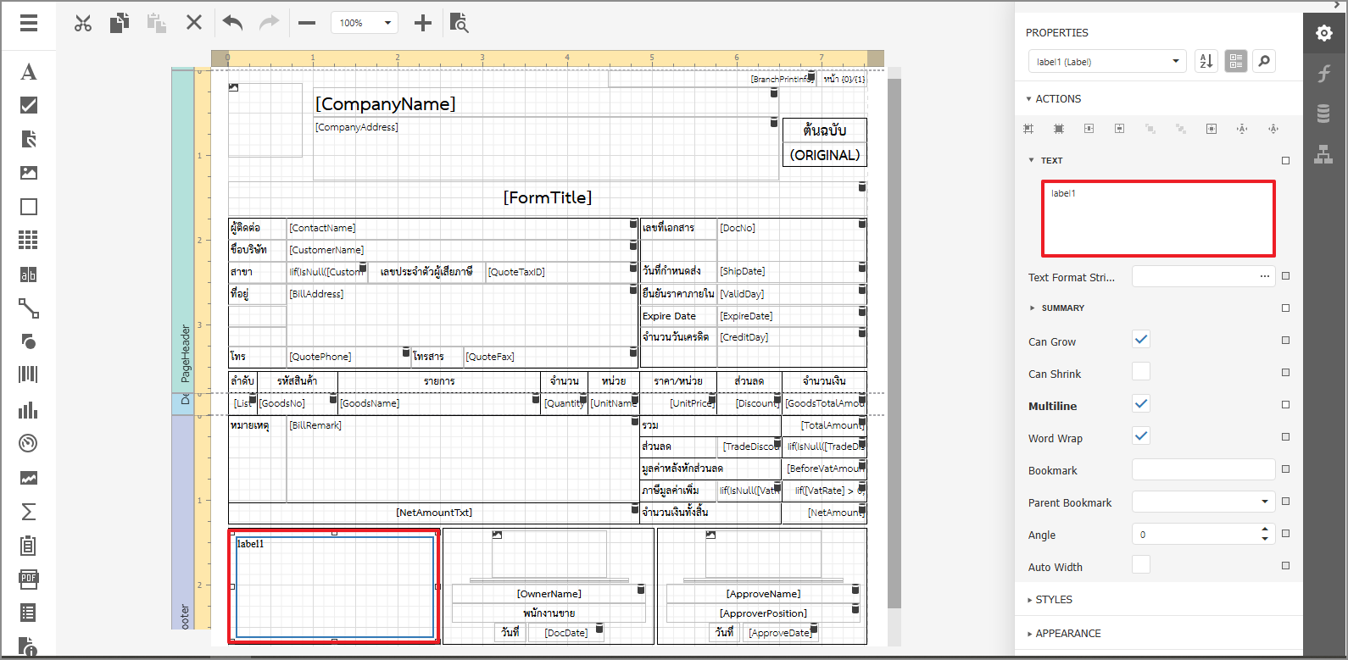Viewport: 1348px width, 660px height.
Task: Click the Text property input box
Action: [1158, 219]
